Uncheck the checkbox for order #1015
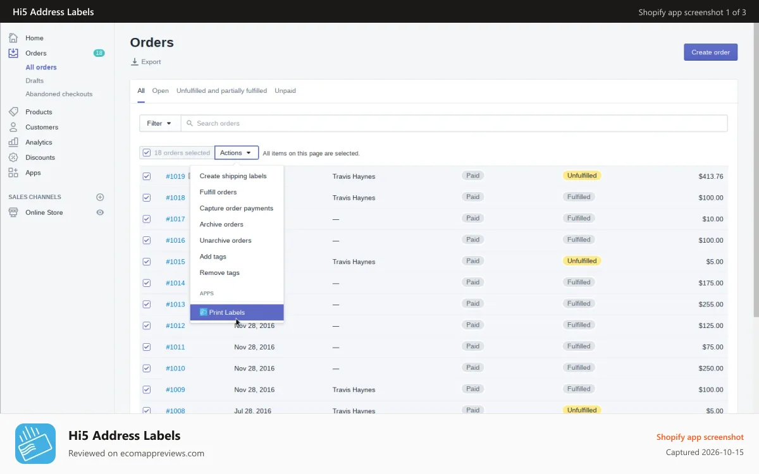The image size is (759, 474). pyautogui.click(x=147, y=262)
